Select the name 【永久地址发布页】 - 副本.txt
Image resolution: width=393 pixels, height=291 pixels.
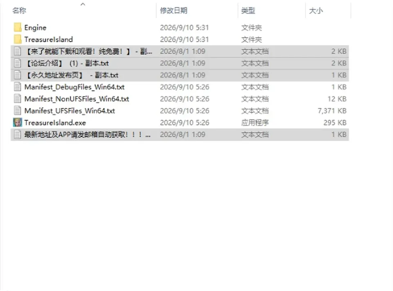point(71,75)
